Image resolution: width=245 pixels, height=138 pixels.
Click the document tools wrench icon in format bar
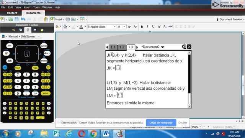click(57, 27)
